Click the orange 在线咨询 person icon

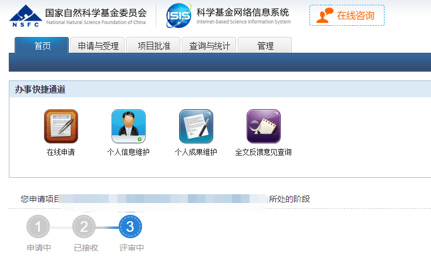coord(324,15)
